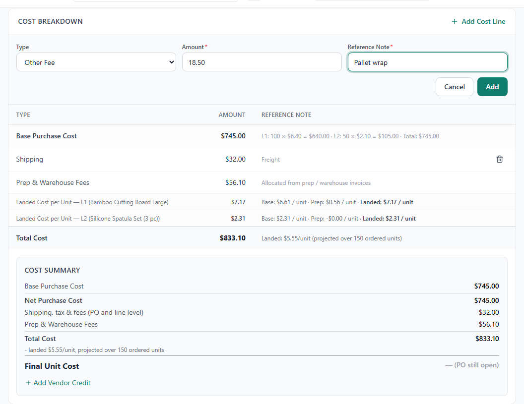Click Final Unit Cost label
Screen dimensions: 524x404
pyautogui.click(x=52, y=366)
